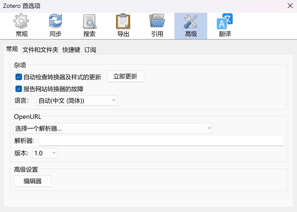Uncheck 自动检查转换器及样式的更新 checkbox

[x=19, y=77]
